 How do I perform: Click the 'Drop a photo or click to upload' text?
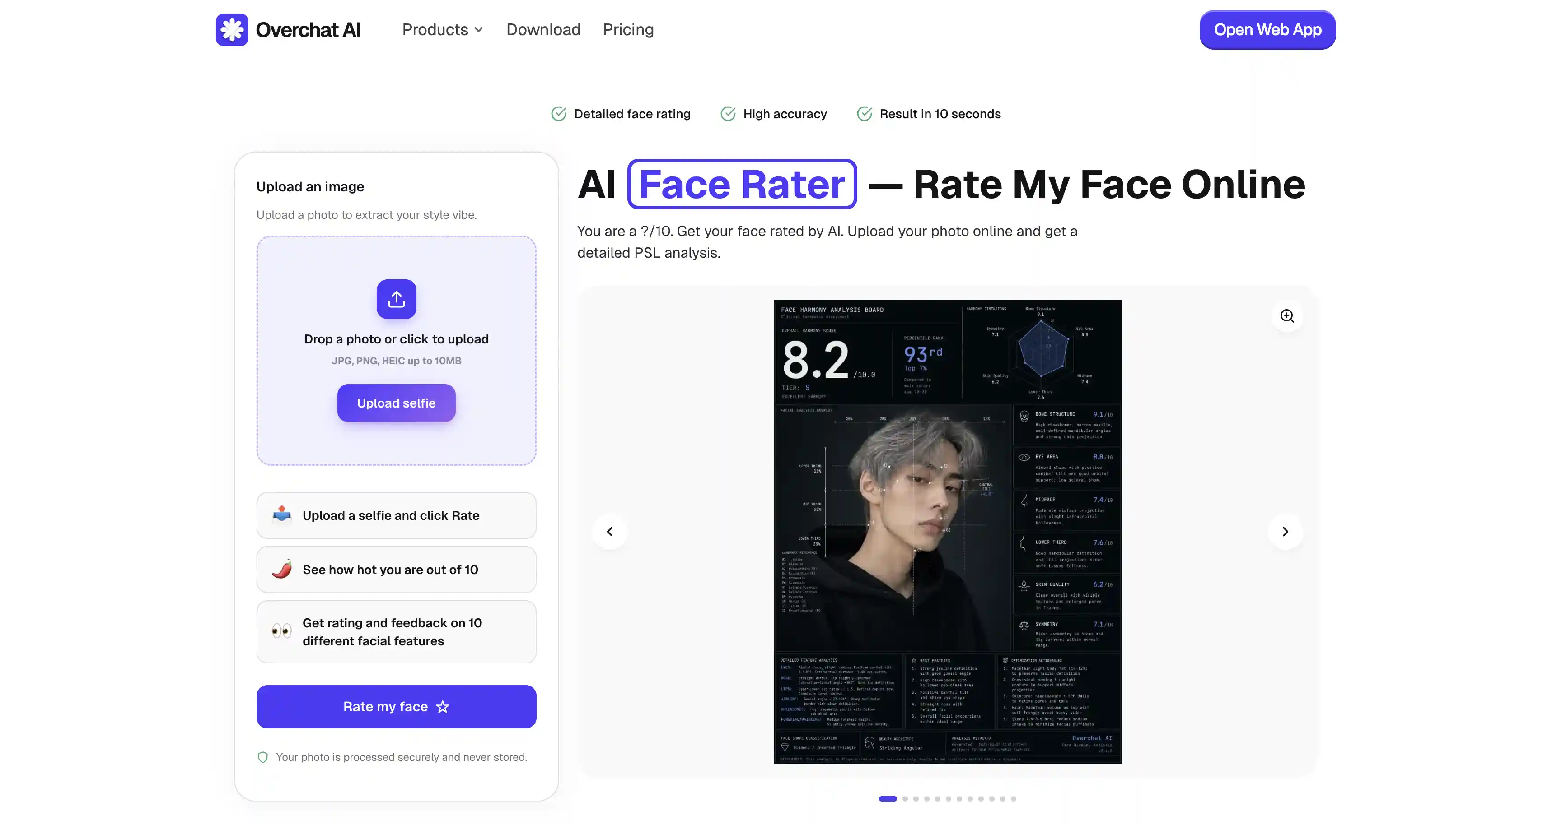coord(397,339)
